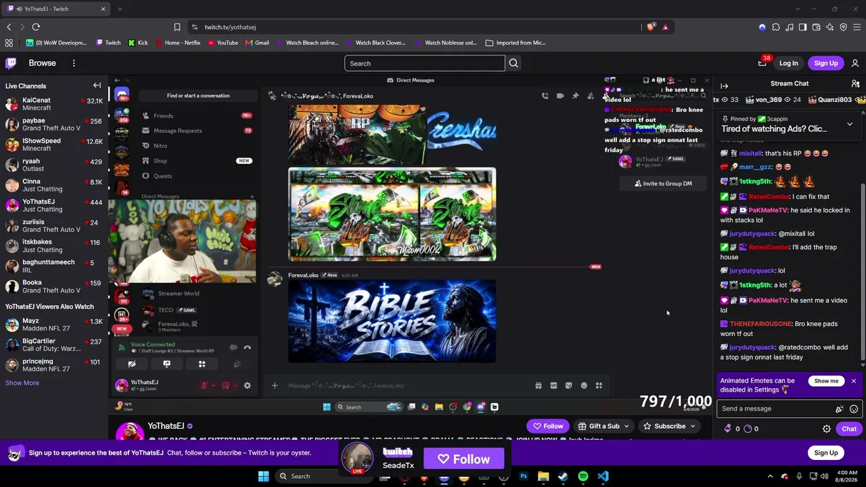The width and height of the screenshot is (866, 487).
Task: Open the Kick bookmark
Action: click(x=138, y=43)
